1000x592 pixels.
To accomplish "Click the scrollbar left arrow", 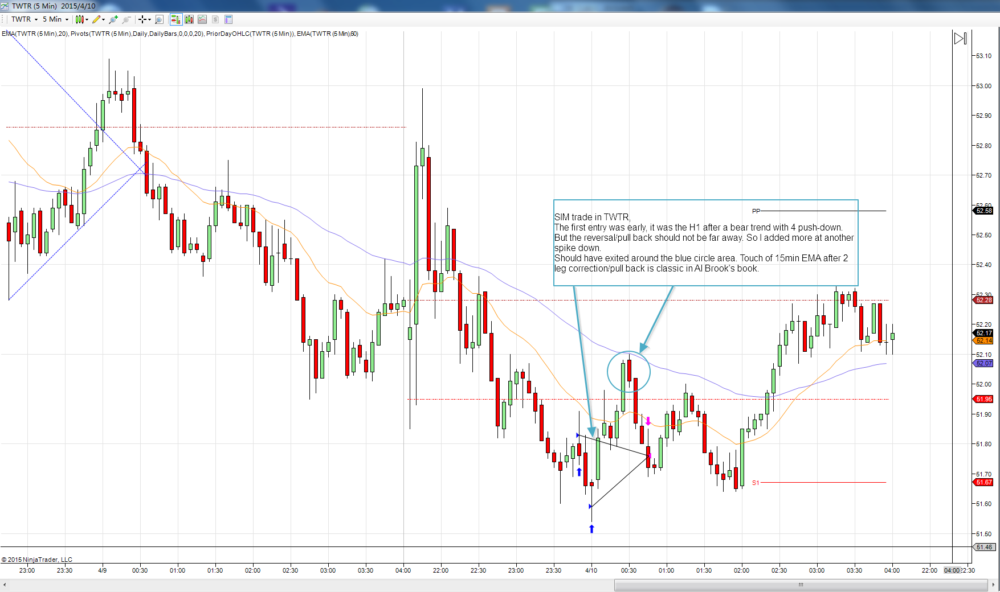I will point(5,585).
